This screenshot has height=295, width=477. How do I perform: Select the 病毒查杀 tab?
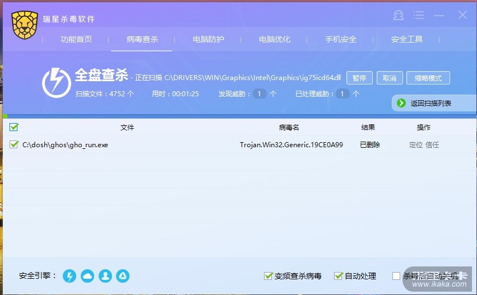tap(142, 39)
